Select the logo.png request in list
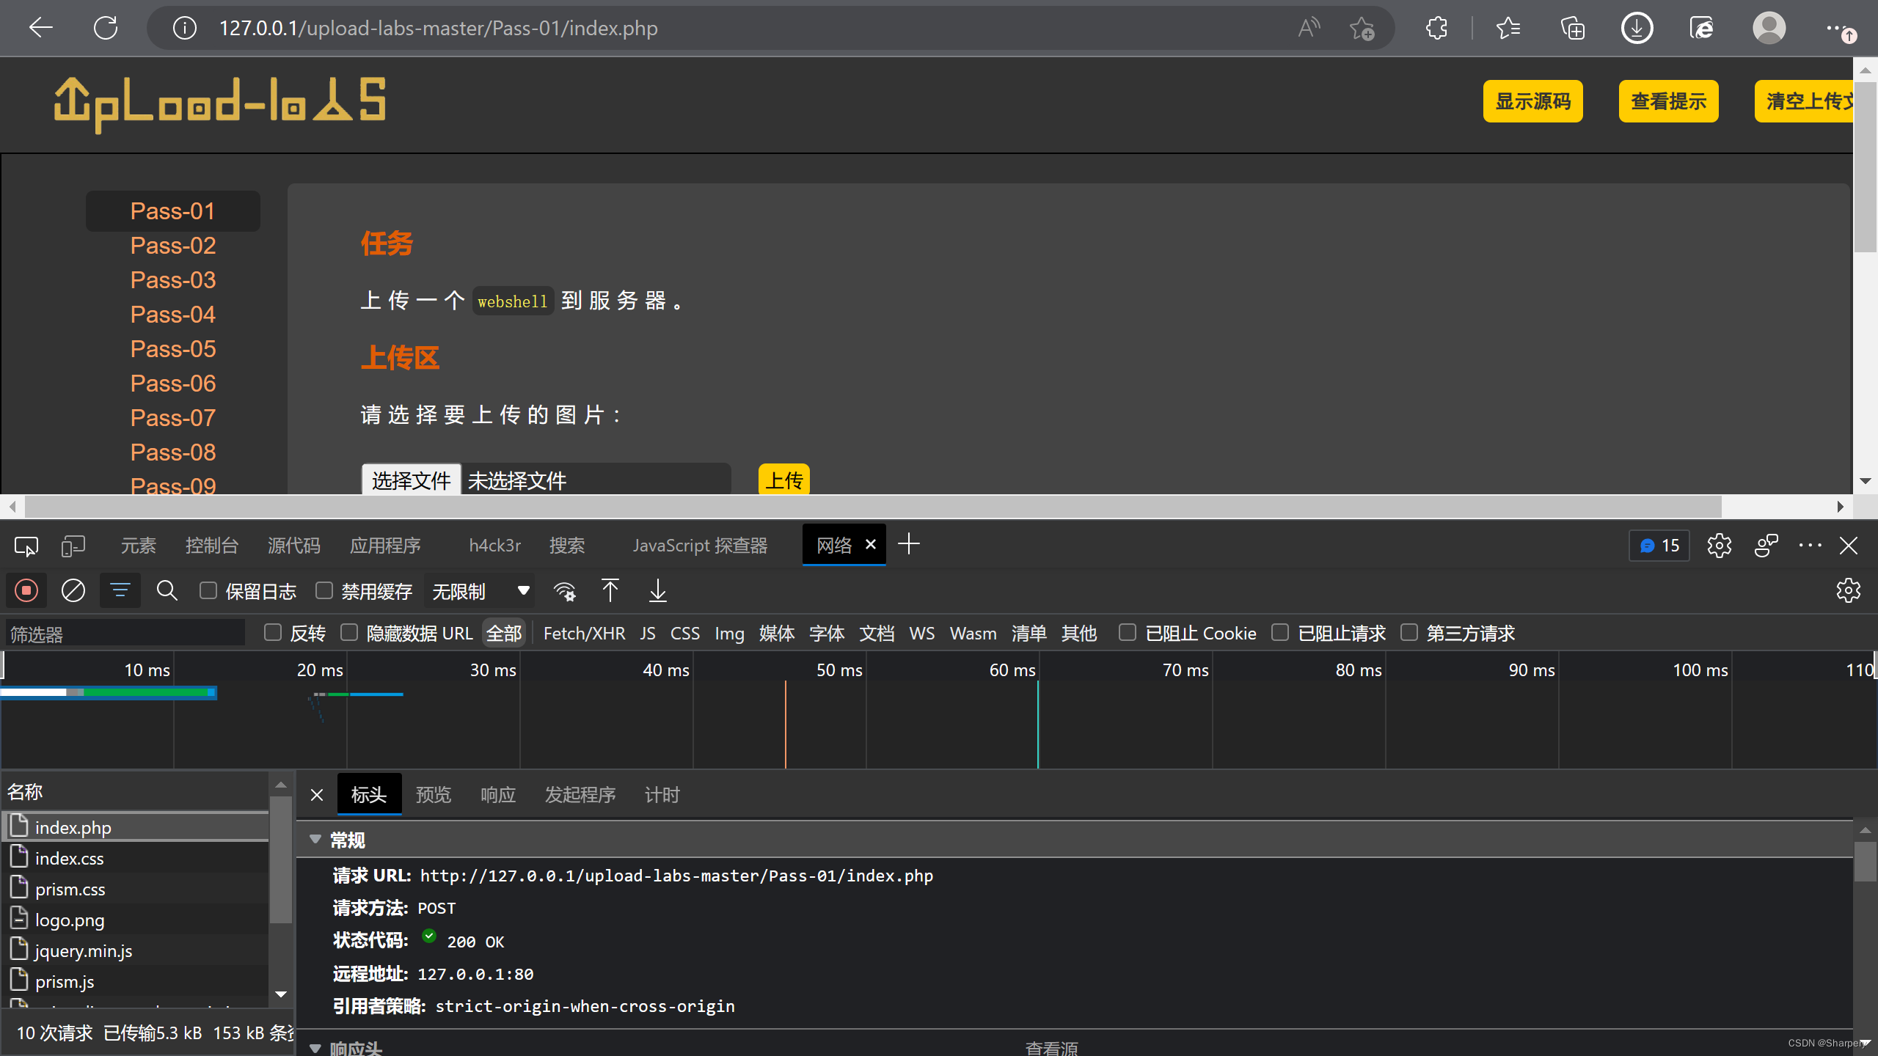The height and width of the screenshot is (1056, 1878). 70,919
